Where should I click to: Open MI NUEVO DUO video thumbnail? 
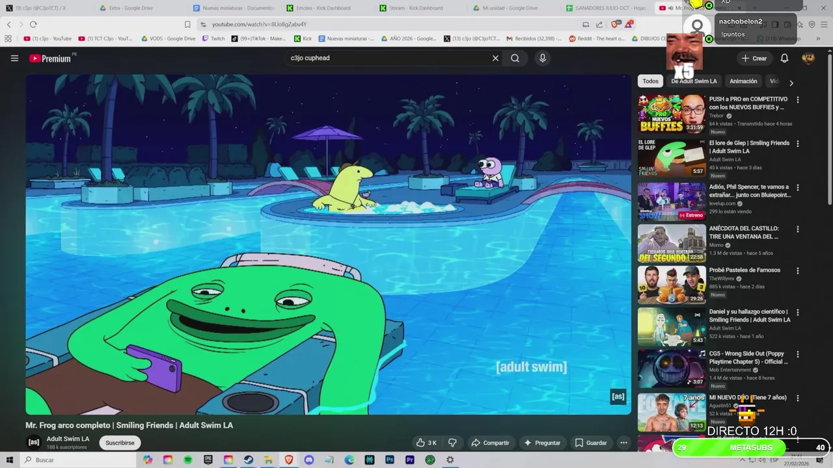coord(672,412)
